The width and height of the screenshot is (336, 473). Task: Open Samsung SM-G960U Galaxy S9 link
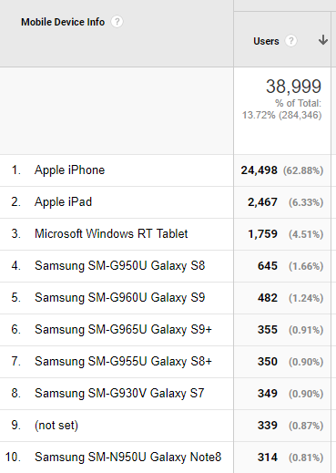[120, 298]
